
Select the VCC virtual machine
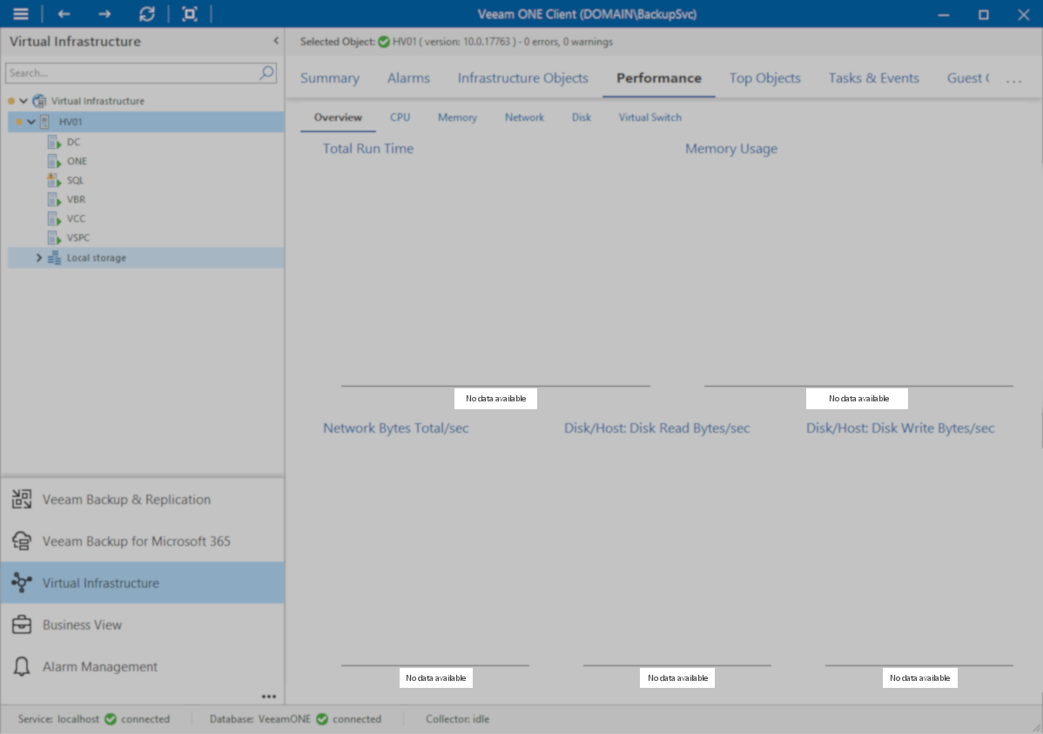[76, 219]
